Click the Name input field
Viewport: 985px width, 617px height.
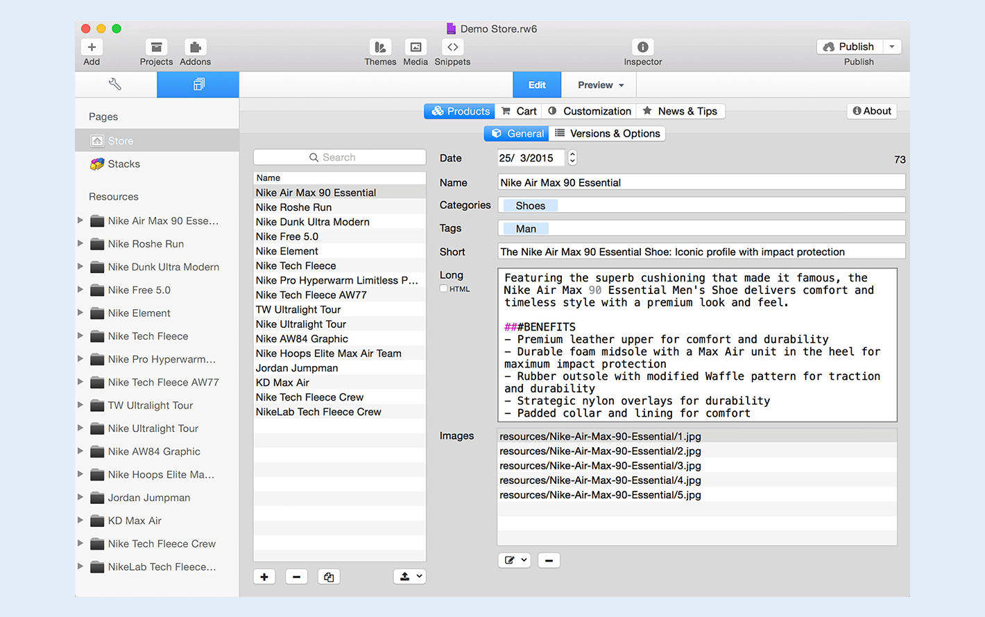tap(701, 182)
